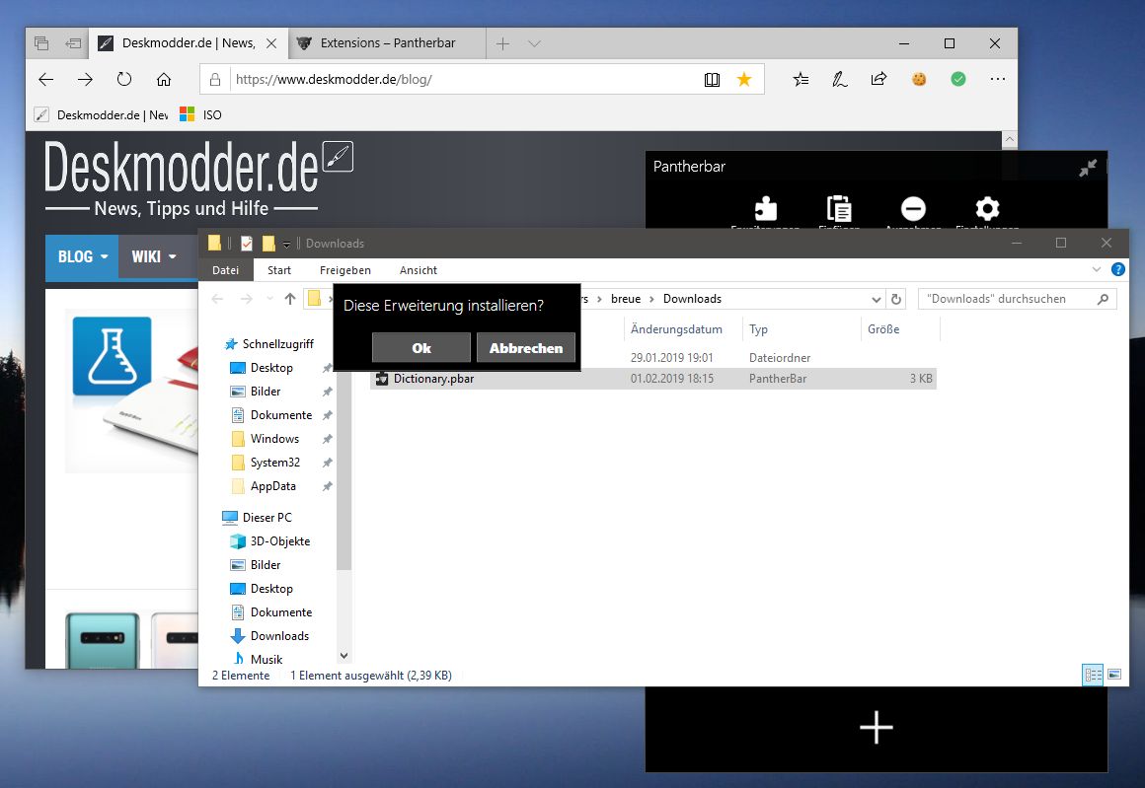Confirm extension install with Ok
Viewport: 1145px width, 788px height.
coord(421,348)
